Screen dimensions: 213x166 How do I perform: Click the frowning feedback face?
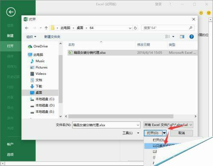point(209,13)
